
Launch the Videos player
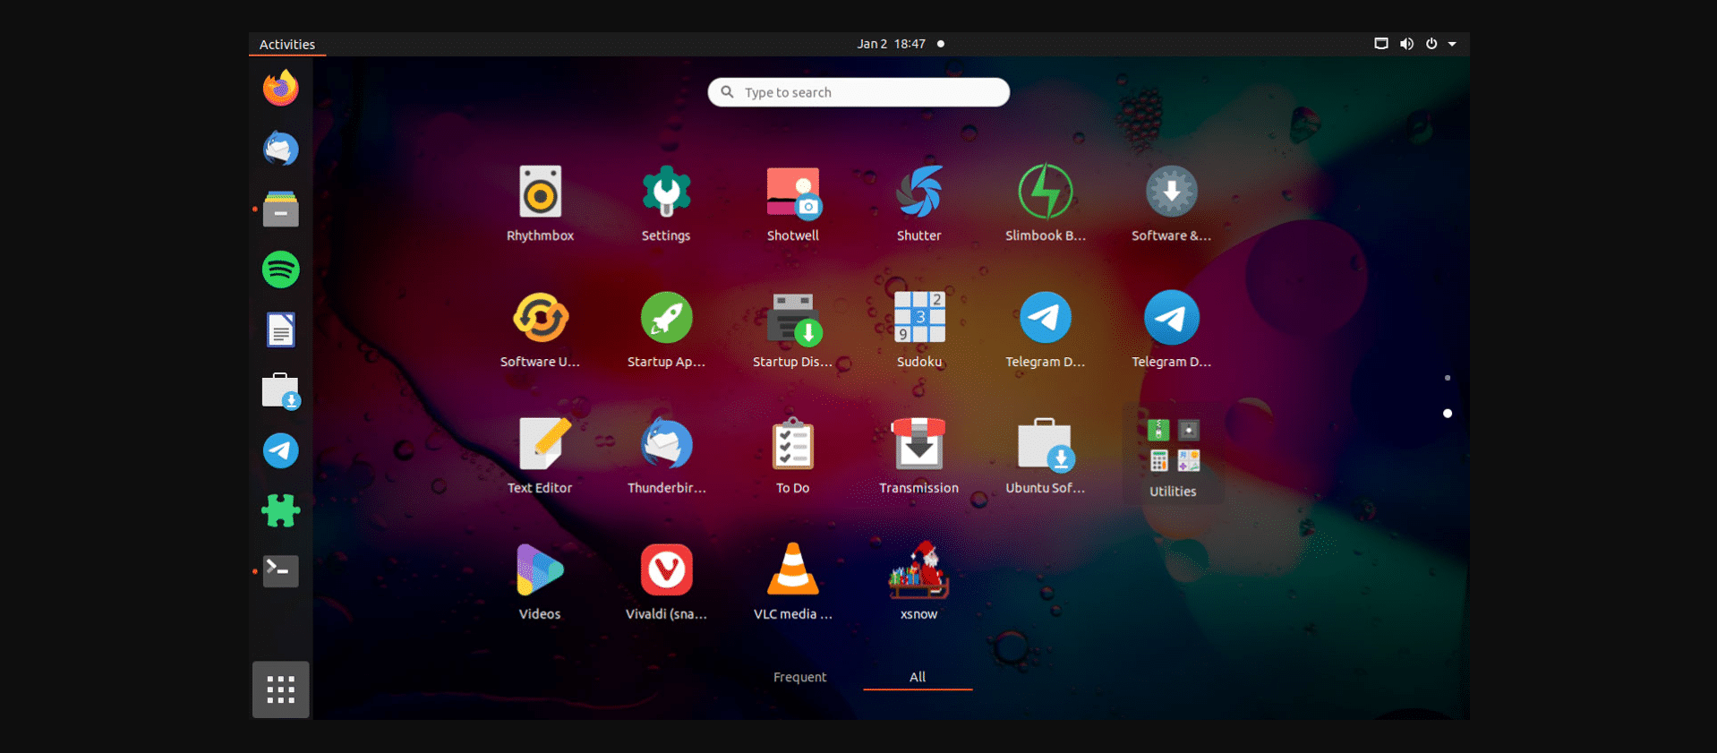pos(540,581)
